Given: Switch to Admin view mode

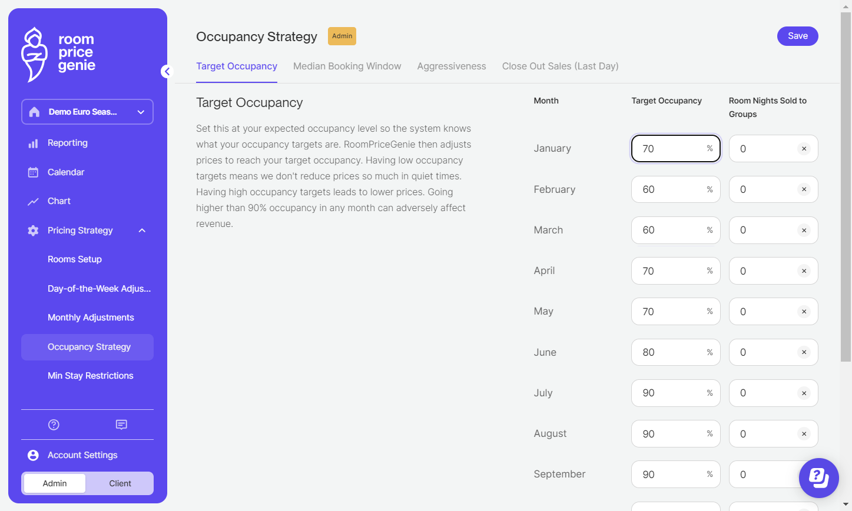Looking at the screenshot, I should [x=55, y=483].
